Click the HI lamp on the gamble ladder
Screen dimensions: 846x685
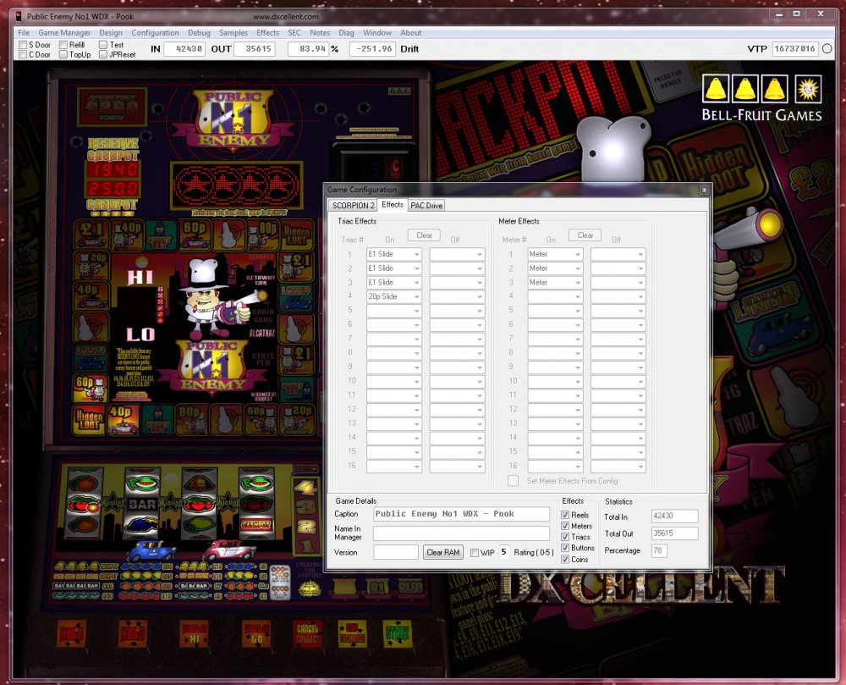140,278
